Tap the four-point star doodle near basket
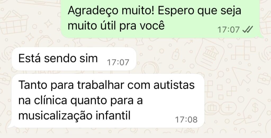271x138 pixels. pos(49,24)
